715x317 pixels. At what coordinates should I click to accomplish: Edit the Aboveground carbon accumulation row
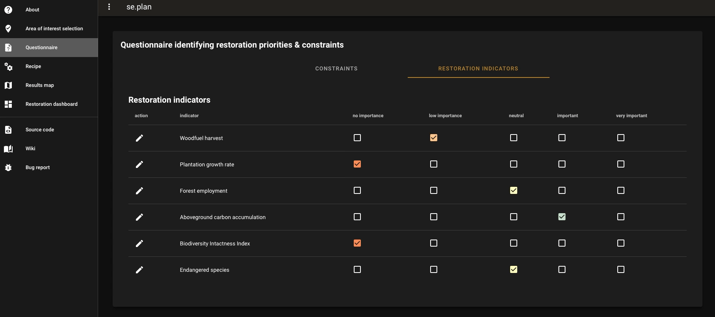click(139, 217)
